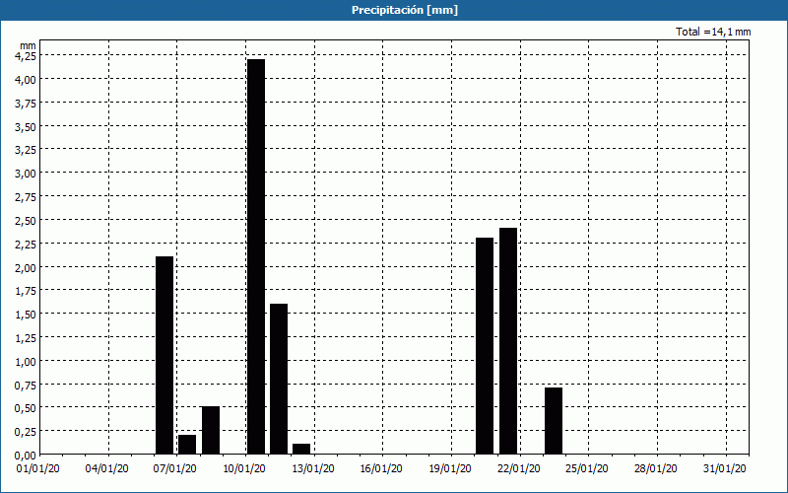Image resolution: width=788 pixels, height=493 pixels.
Task: Click the 4,00 y-axis value
Action: pyautogui.click(x=26, y=80)
